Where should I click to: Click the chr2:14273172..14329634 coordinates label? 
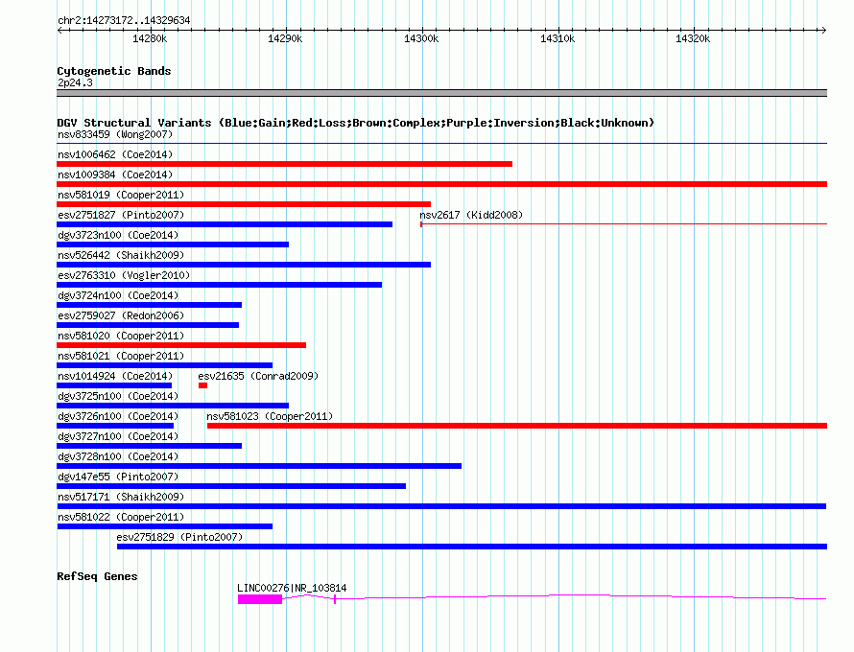point(124,20)
